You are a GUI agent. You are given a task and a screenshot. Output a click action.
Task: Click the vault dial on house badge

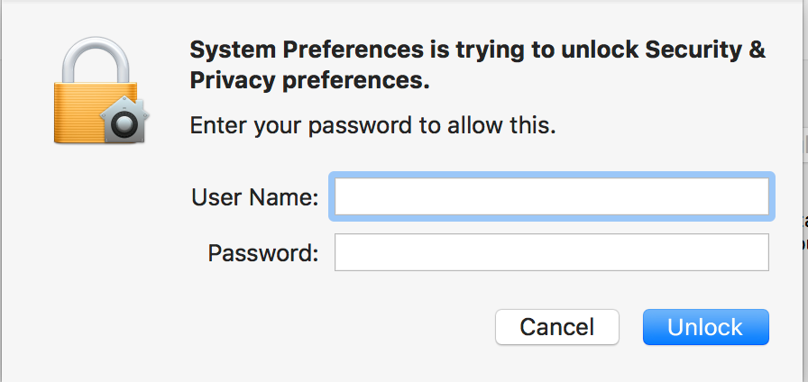[x=124, y=124]
